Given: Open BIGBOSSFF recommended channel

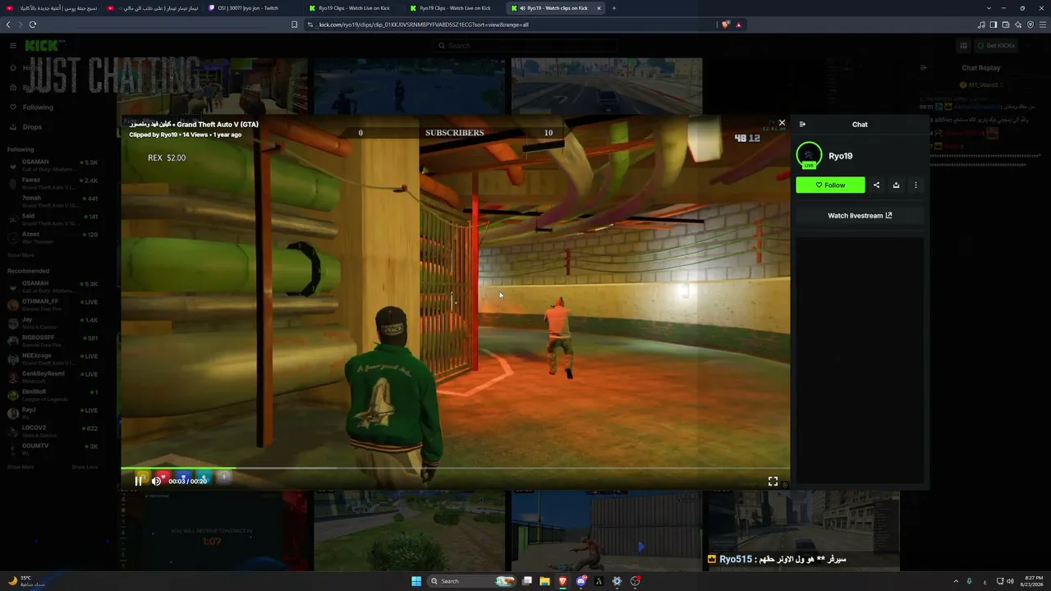Looking at the screenshot, I should point(53,341).
